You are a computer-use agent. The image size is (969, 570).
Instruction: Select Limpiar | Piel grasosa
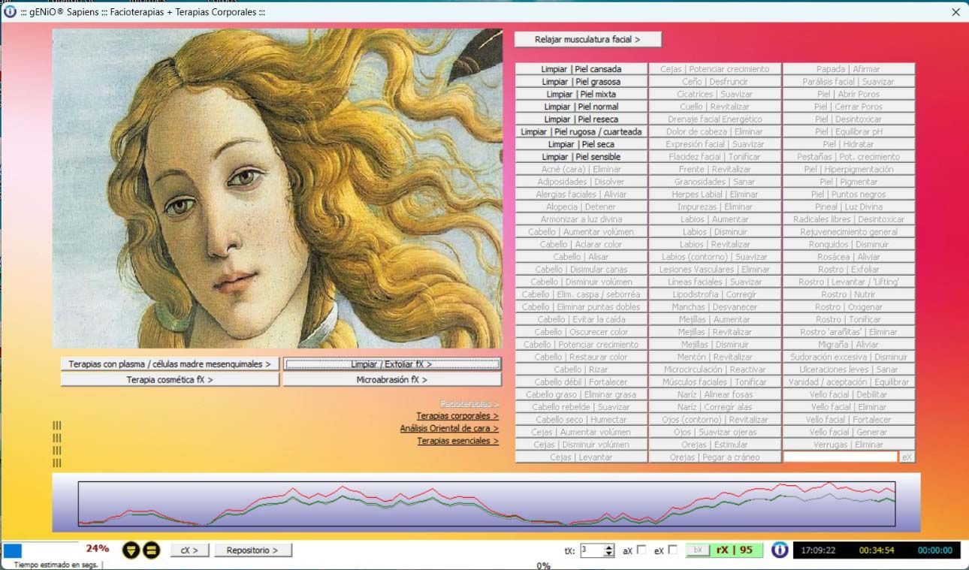(x=581, y=82)
